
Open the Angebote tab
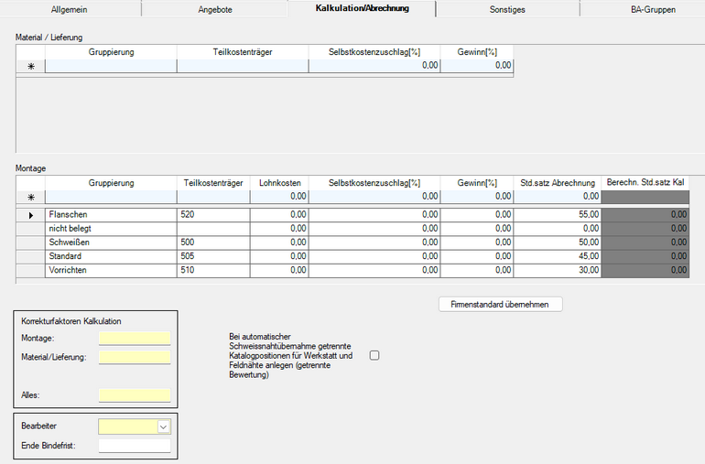[215, 9]
